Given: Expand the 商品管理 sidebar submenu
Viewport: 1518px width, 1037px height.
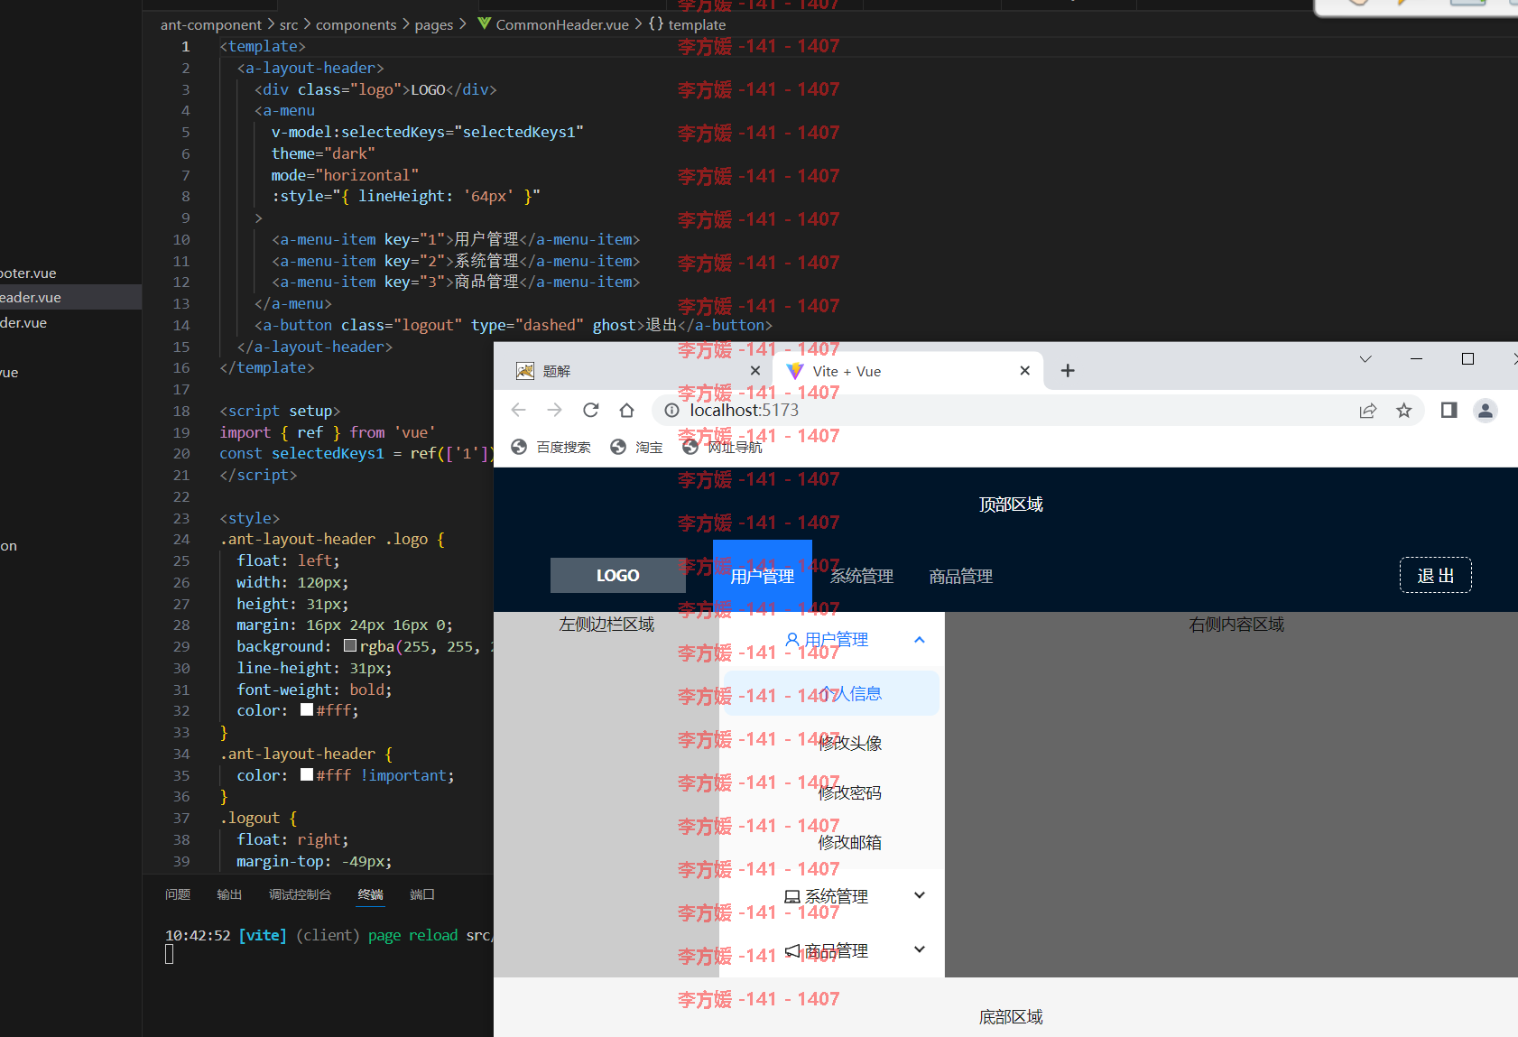Looking at the screenshot, I should [x=832, y=950].
